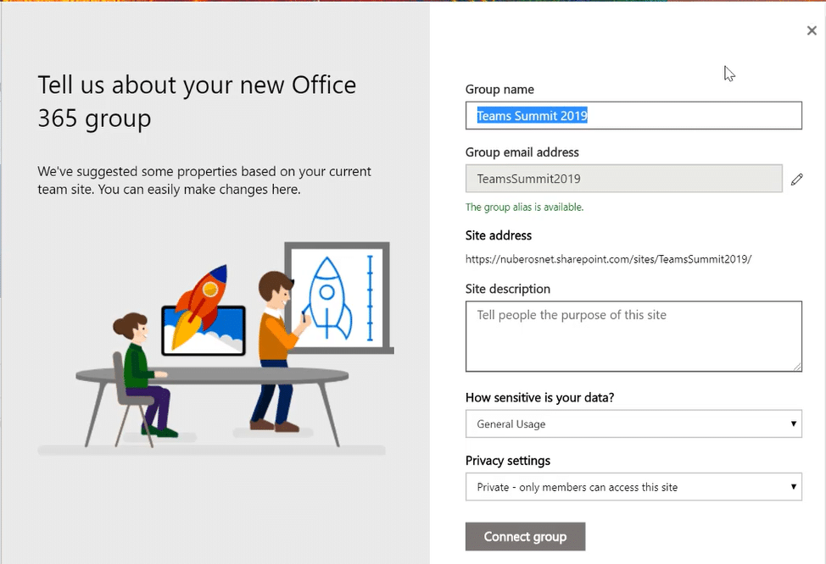The height and width of the screenshot is (564, 826).
Task: Click into the Site description text area
Action: tap(633, 336)
